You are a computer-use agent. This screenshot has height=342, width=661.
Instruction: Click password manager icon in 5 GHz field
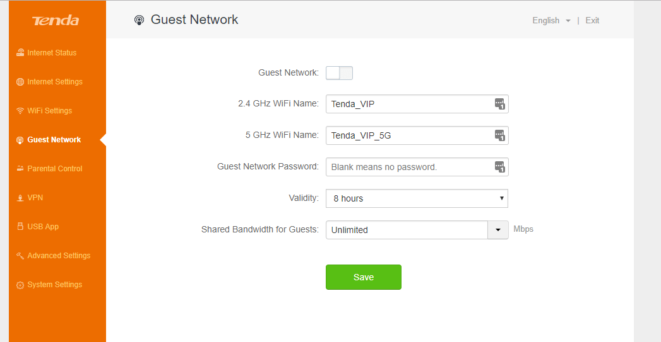[499, 135]
